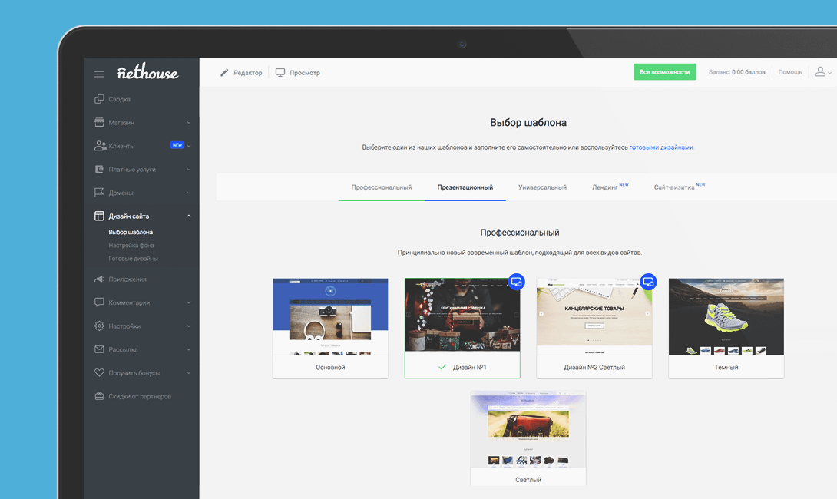
Task: Click the green checkmark on Дизайн №1
Action: pyautogui.click(x=442, y=367)
